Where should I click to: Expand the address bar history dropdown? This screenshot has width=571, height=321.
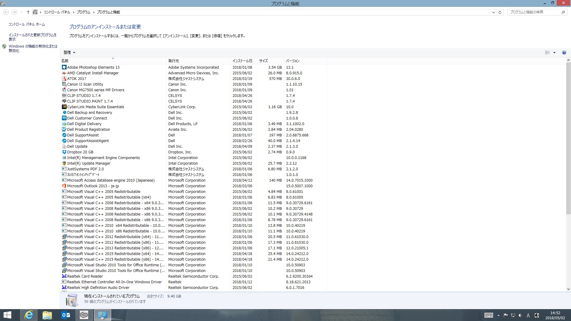(x=493, y=12)
